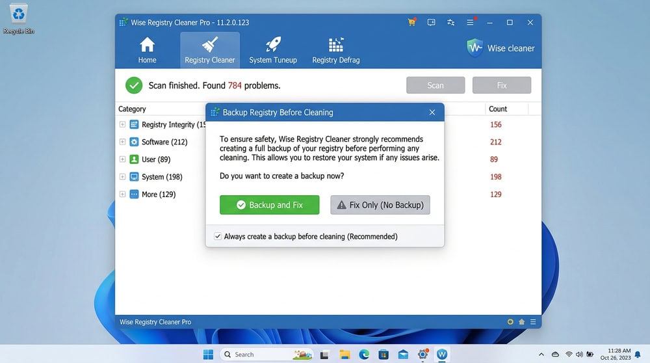
Task: Launch Microsoft Edge from taskbar
Action: [364, 355]
